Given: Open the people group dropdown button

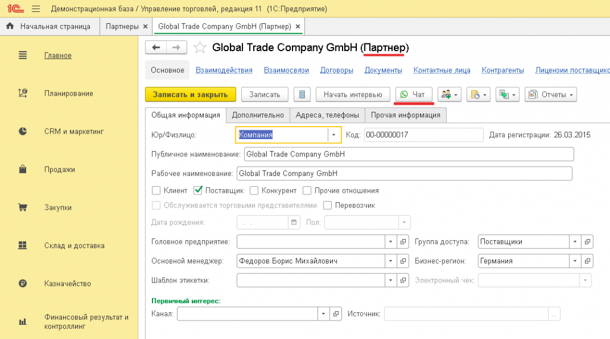Looking at the screenshot, I should [x=449, y=95].
